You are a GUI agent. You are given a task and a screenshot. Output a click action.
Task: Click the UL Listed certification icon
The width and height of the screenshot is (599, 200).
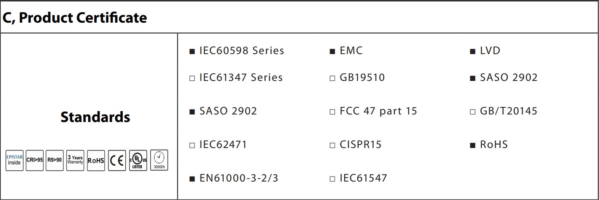click(x=138, y=160)
